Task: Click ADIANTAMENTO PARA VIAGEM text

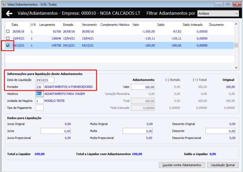Action: pos(65,94)
